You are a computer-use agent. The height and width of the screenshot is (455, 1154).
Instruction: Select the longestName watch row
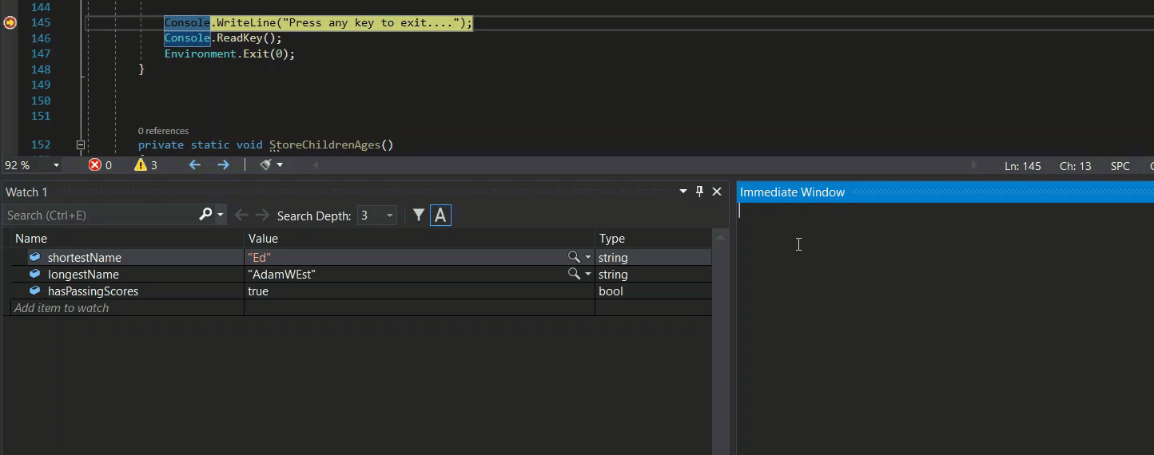(x=361, y=275)
